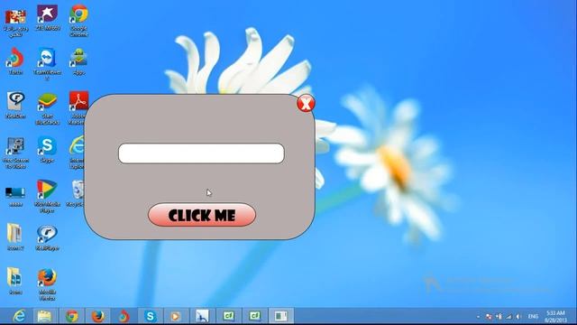The image size is (577, 325).
Task: Close the gray dialog with red X
Action: click(x=306, y=103)
